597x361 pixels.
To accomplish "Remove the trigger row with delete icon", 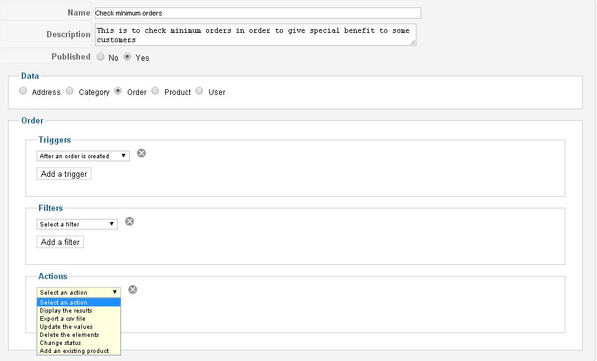I will [x=141, y=153].
